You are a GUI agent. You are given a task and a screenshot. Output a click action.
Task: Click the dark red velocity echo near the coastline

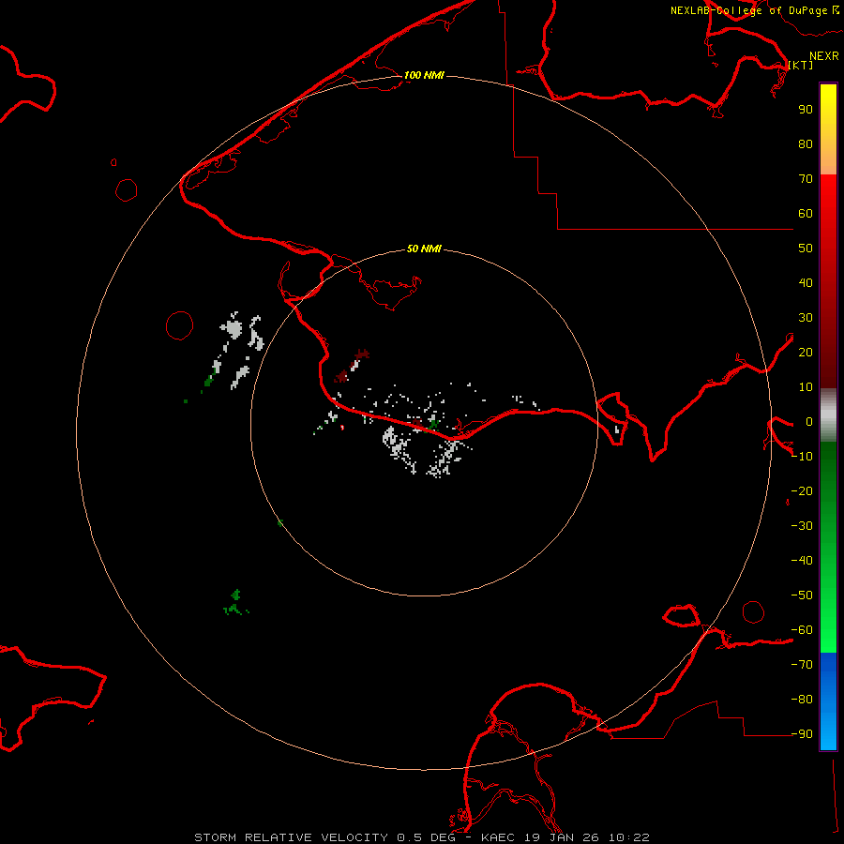pos(352,366)
